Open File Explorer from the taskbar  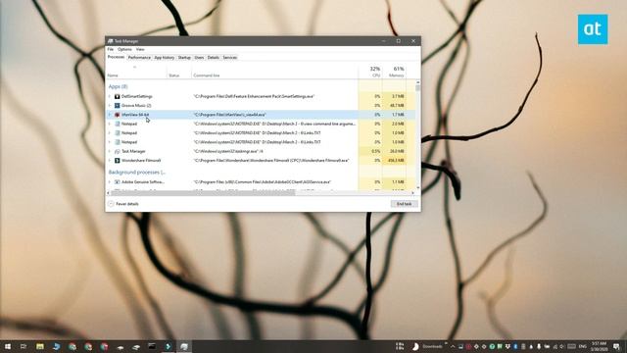[x=40, y=346]
